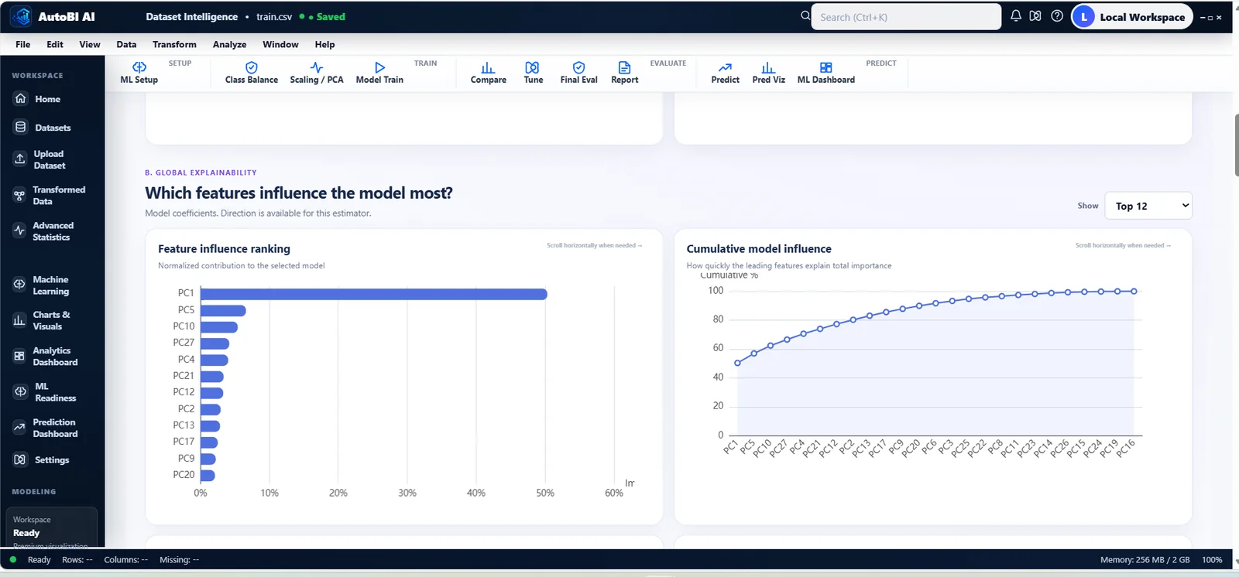Open Charts & Visuals page
Image resolution: width=1239 pixels, height=577 pixels.
pyautogui.click(x=52, y=320)
